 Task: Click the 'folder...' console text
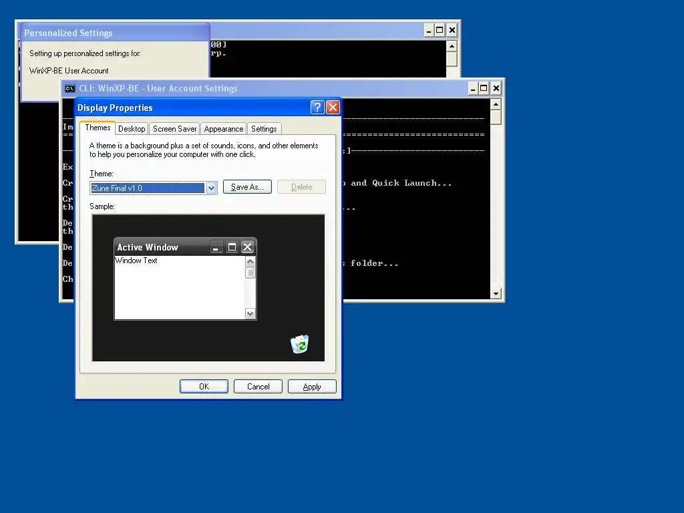[x=374, y=263]
